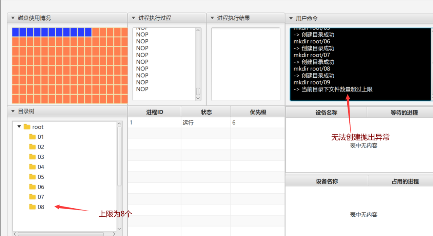The width and height of the screenshot is (433, 236).
Task: Click the directory tree scroll-left arrow
Action: point(15,234)
